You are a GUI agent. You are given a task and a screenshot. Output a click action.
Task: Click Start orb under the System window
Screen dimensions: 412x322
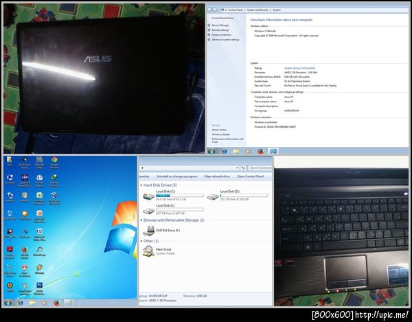coord(211,151)
